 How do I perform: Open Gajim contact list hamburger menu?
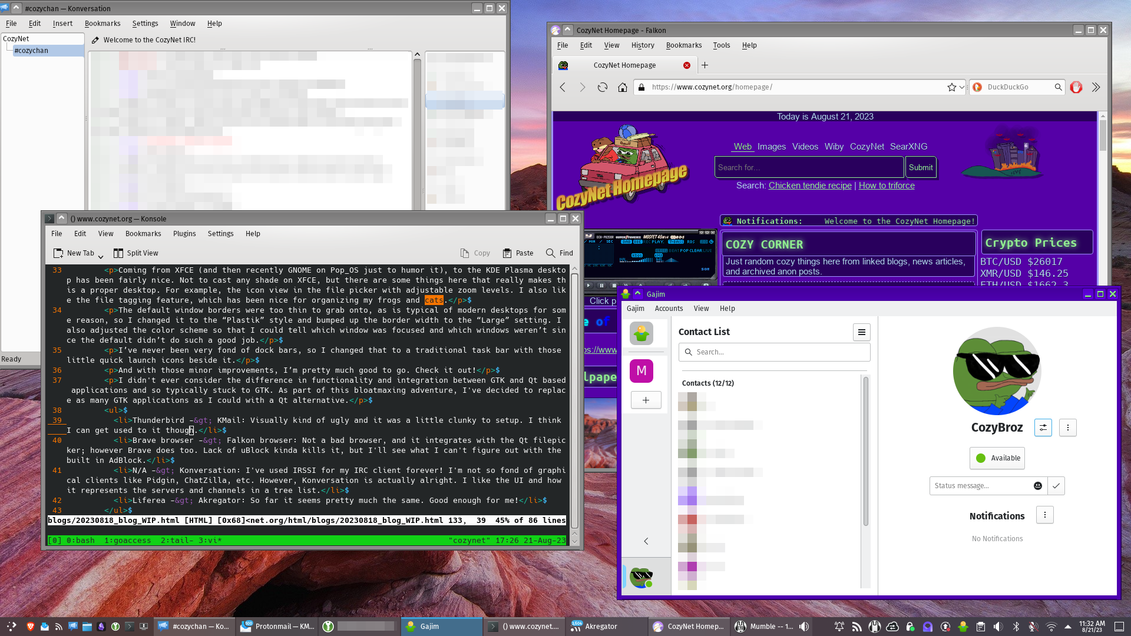coord(861,332)
